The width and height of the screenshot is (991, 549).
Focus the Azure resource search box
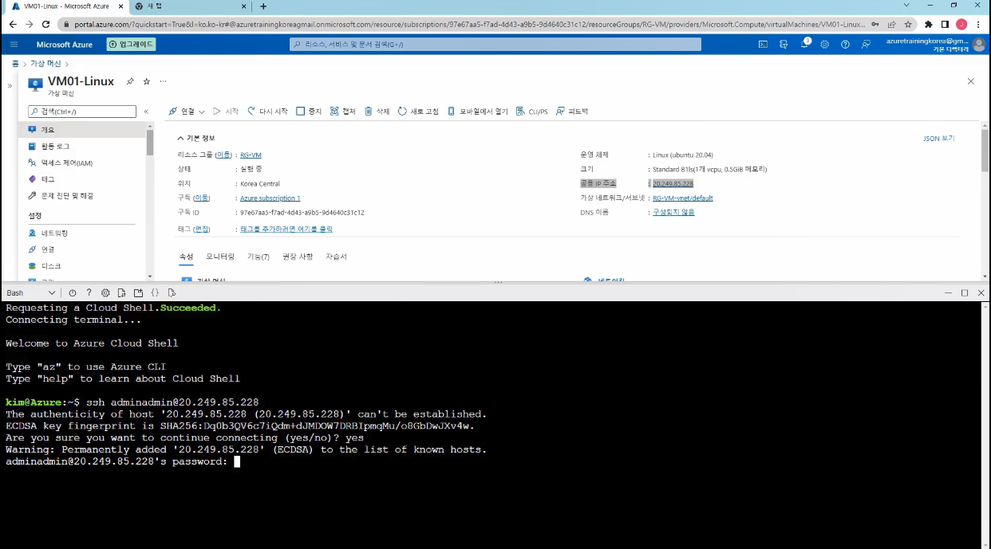coord(495,45)
